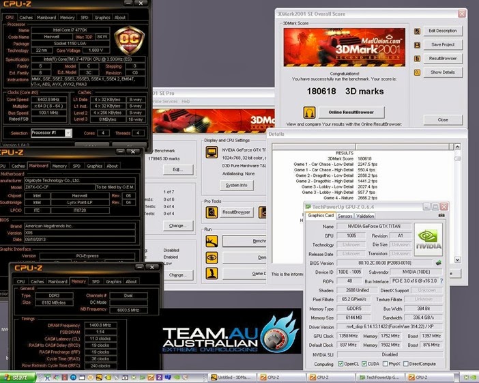
Task: Click the Save Project button
Action: [443, 44]
